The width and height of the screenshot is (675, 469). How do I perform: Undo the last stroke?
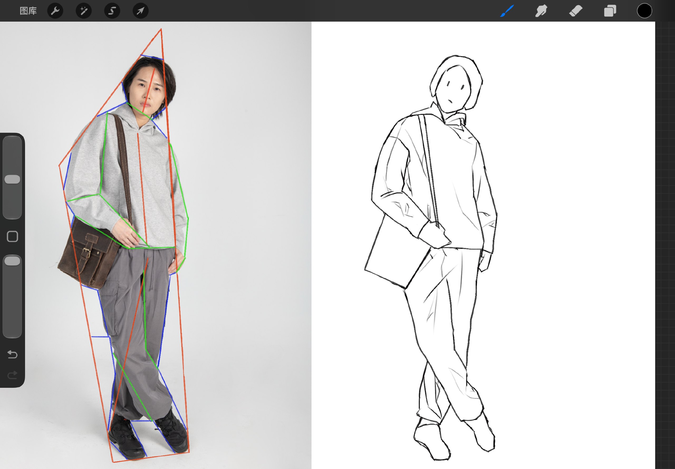[12, 354]
